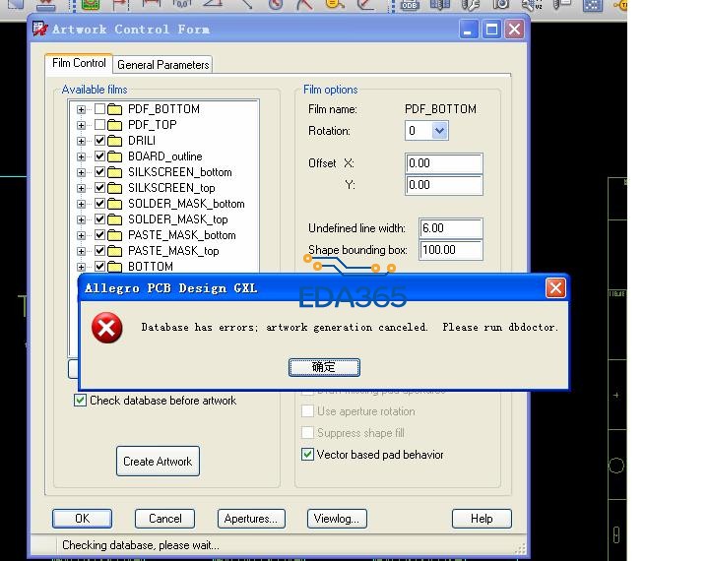Click the SOLDER_MASK_bottom folder icon

click(x=115, y=204)
